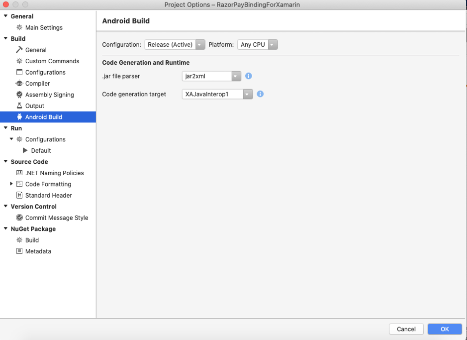Click the info icon beside Code generation target

pos(260,94)
